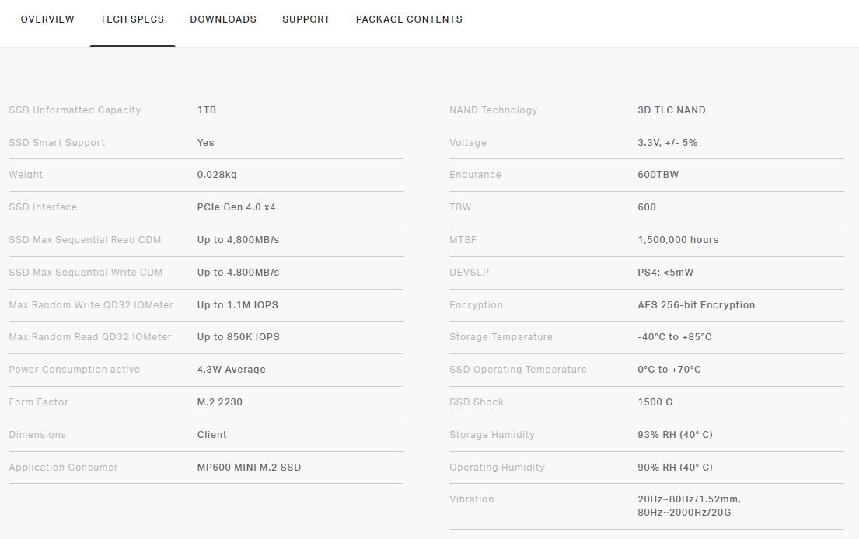Select the 'PCIe Gen 4.0 x4' value

coord(236,207)
